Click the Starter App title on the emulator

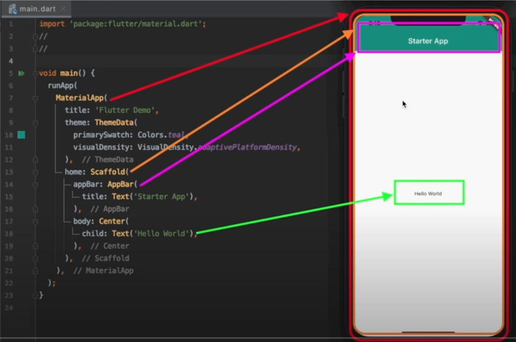(427, 41)
